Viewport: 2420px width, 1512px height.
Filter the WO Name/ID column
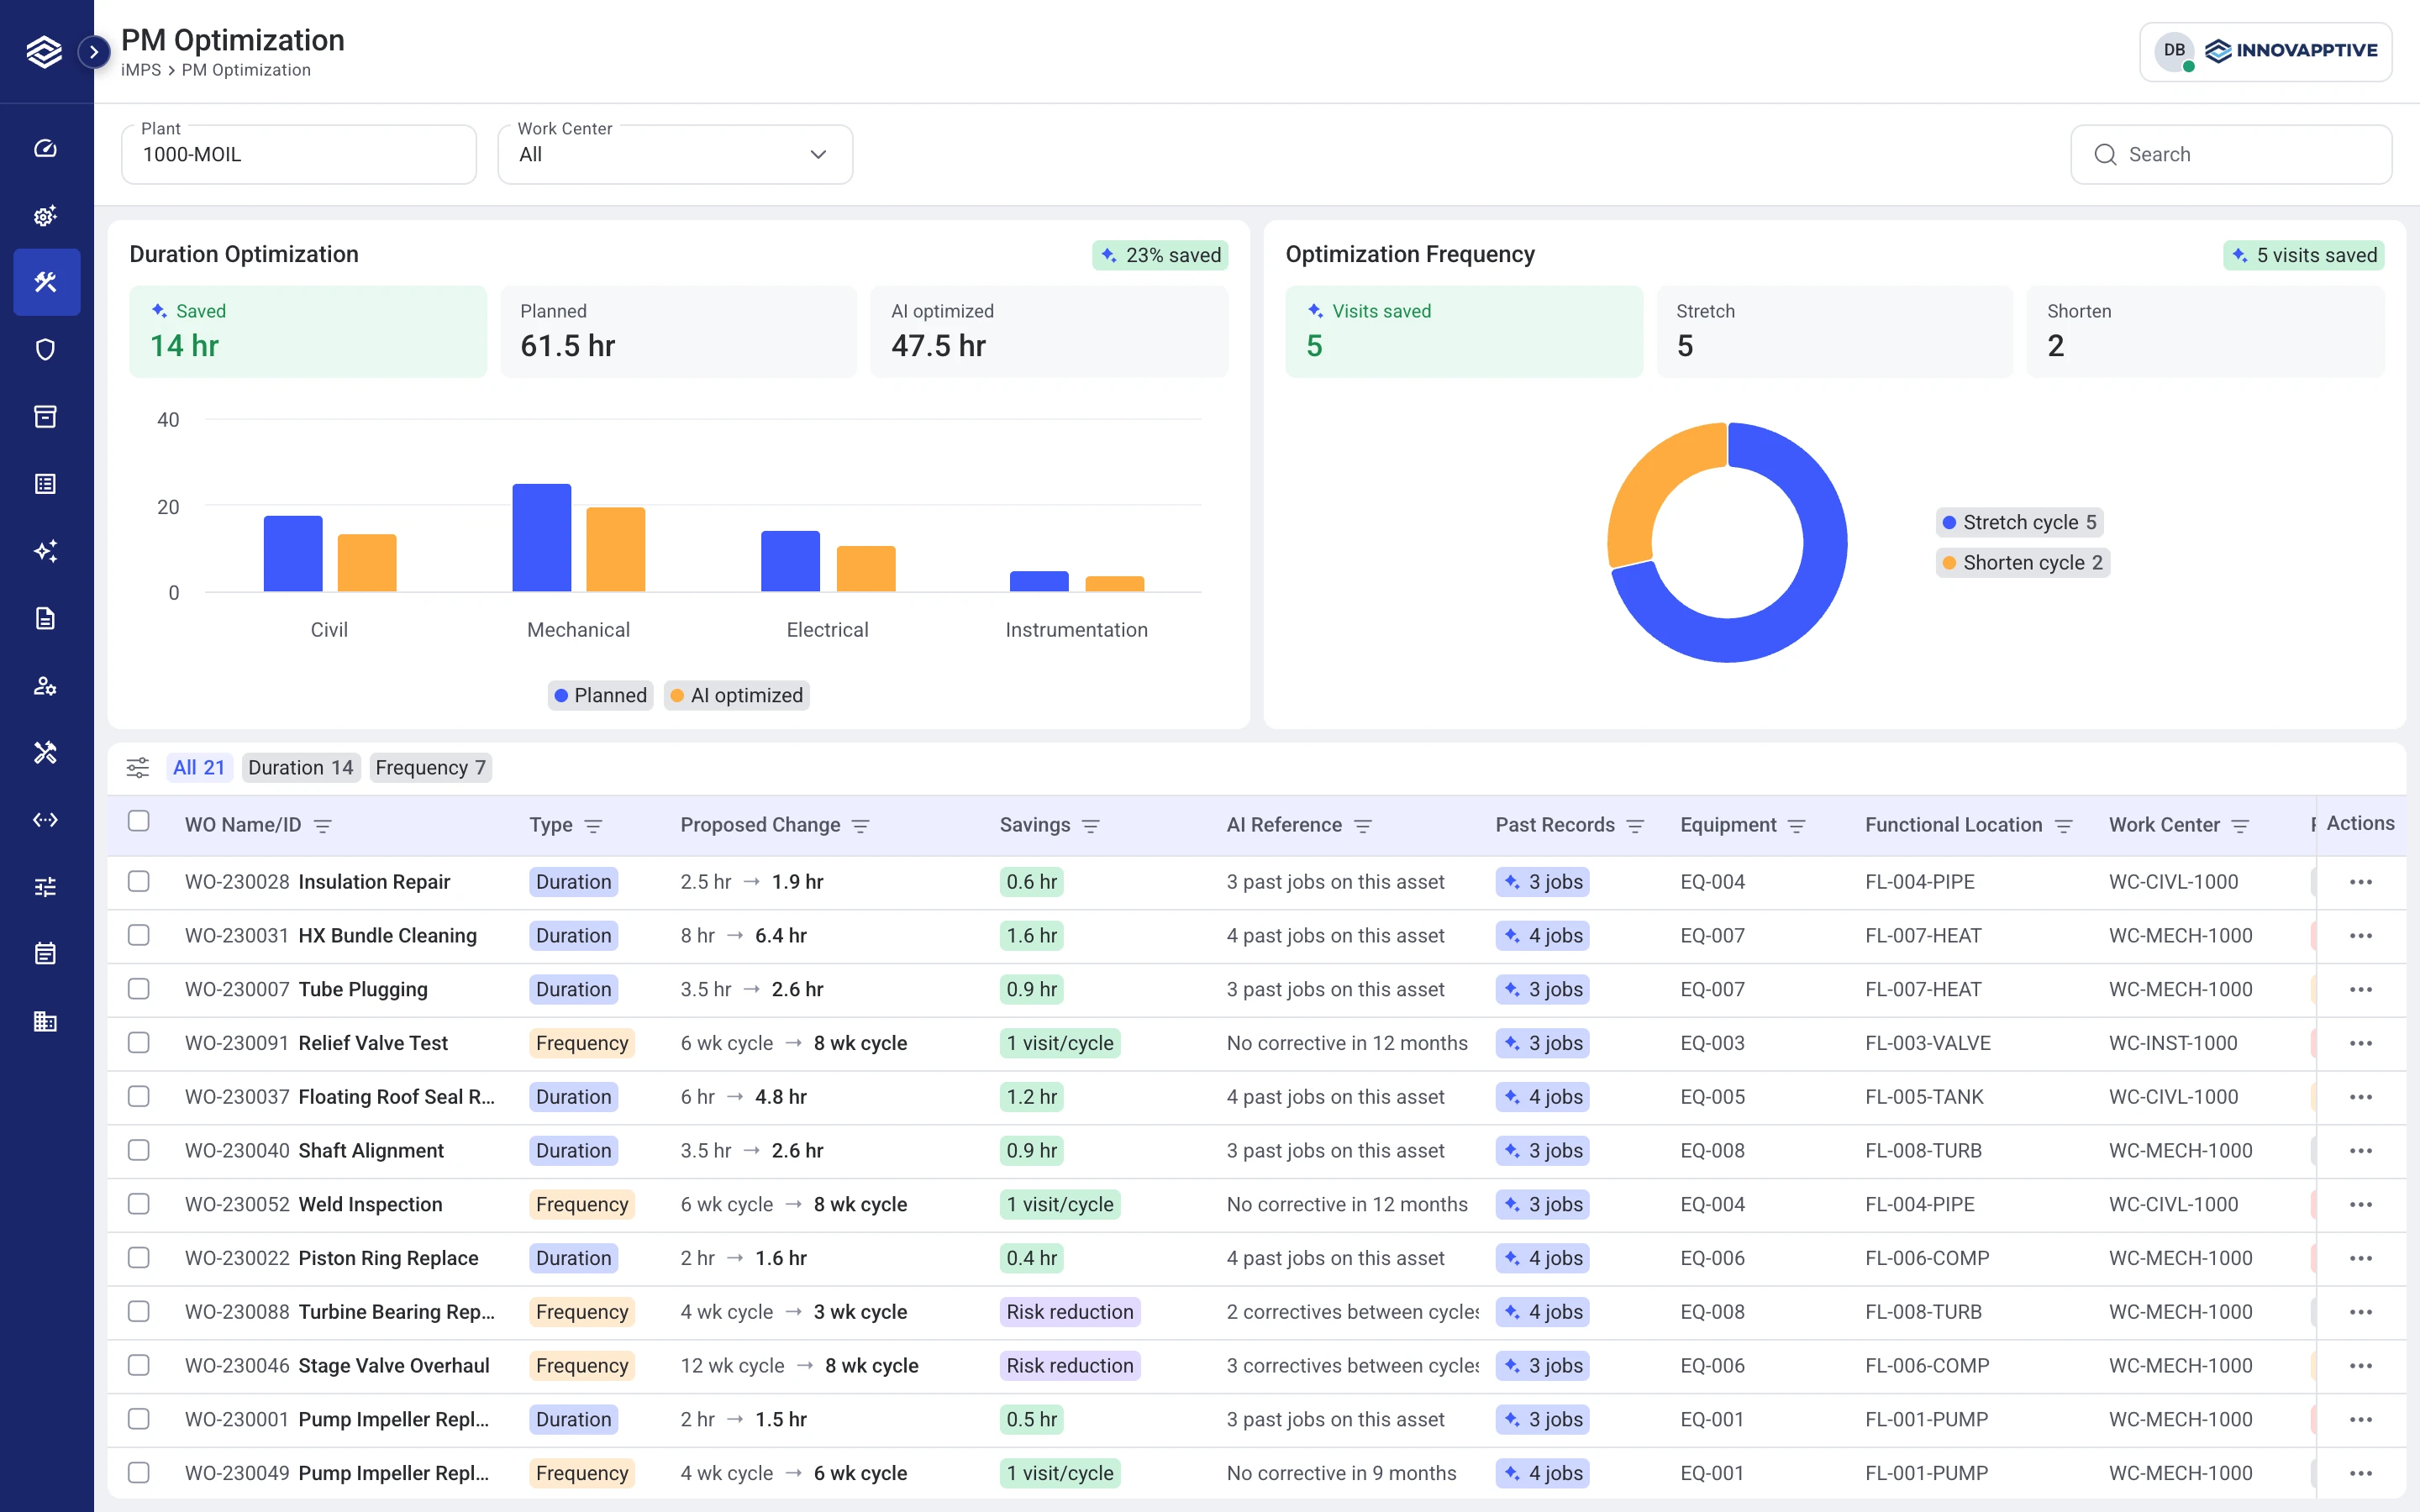click(322, 826)
